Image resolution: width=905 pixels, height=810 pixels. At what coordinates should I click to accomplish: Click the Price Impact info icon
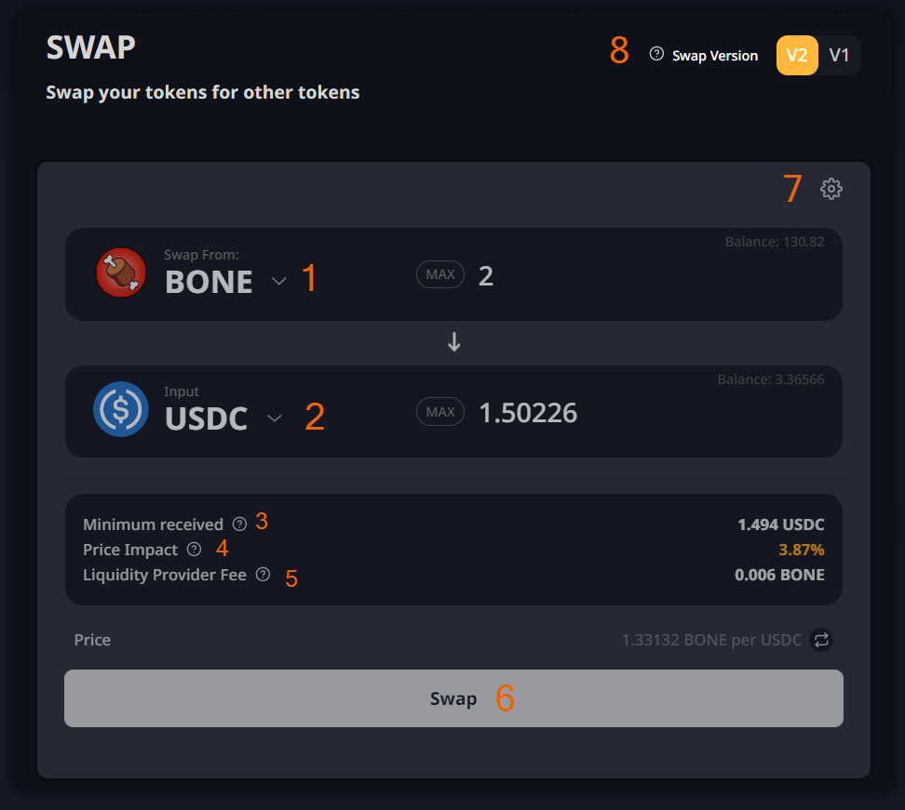(194, 550)
